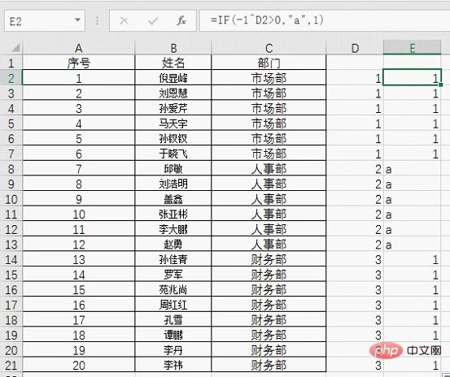Select row 2 header
450x377 pixels.
coord(11,78)
